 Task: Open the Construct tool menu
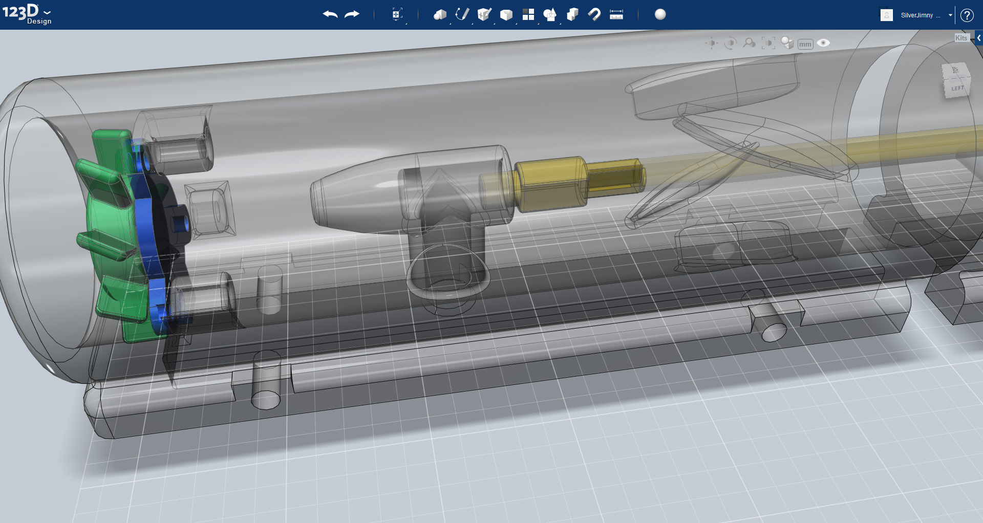[x=484, y=14]
